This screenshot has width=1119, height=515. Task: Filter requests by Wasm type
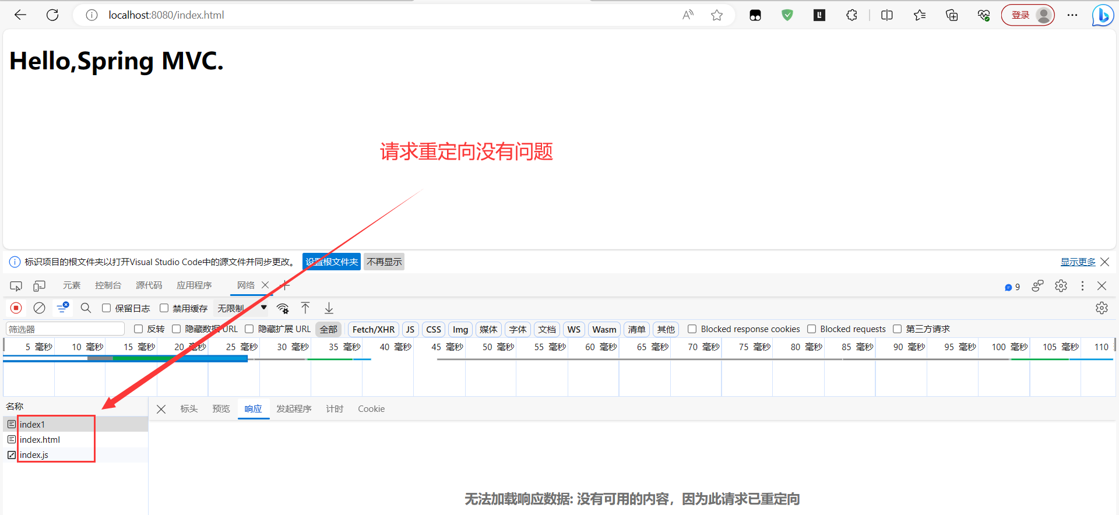click(x=604, y=329)
